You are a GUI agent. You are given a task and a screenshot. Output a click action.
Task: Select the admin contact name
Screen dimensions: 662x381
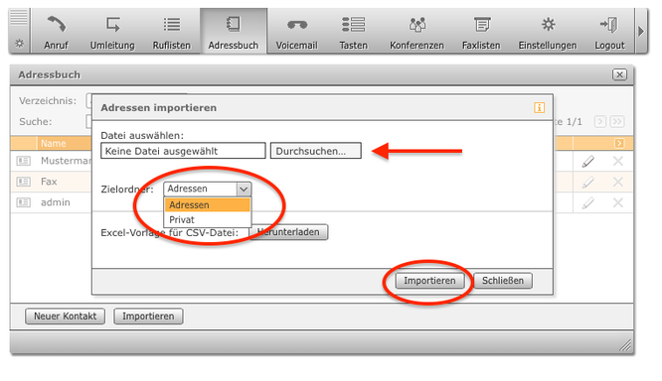point(56,202)
